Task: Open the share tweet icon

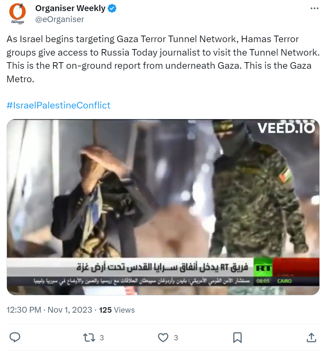Action: tap(311, 337)
